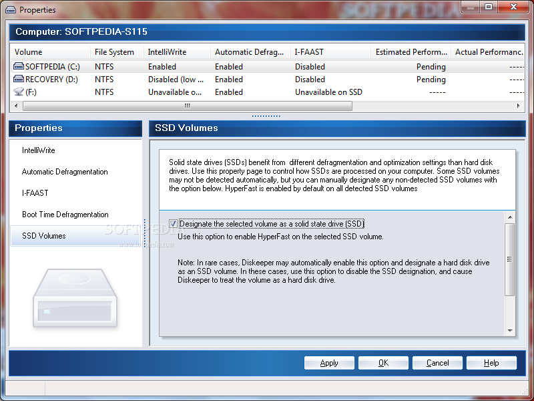Click the SOFTPEDIA (C:) drive icon
This screenshot has height=401, width=534.
[x=19, y=66]
